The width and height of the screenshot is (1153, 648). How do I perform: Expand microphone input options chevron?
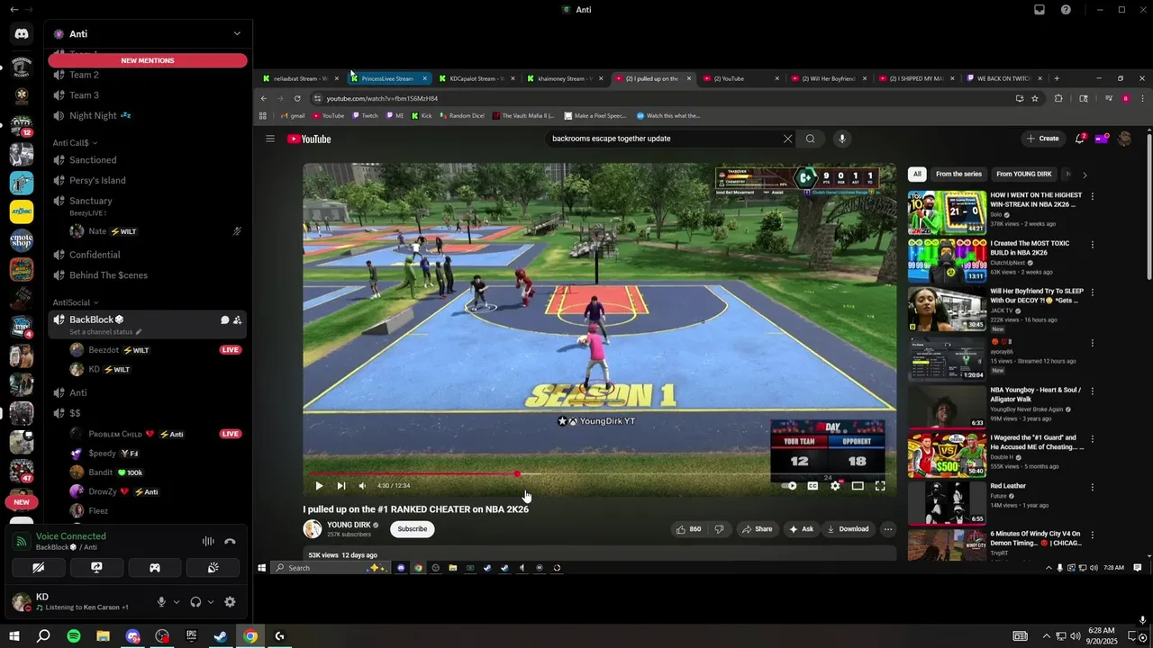(x=177, y=602)
